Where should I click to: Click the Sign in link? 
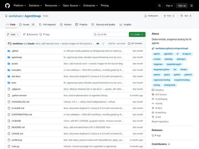[x=169, y=6]
